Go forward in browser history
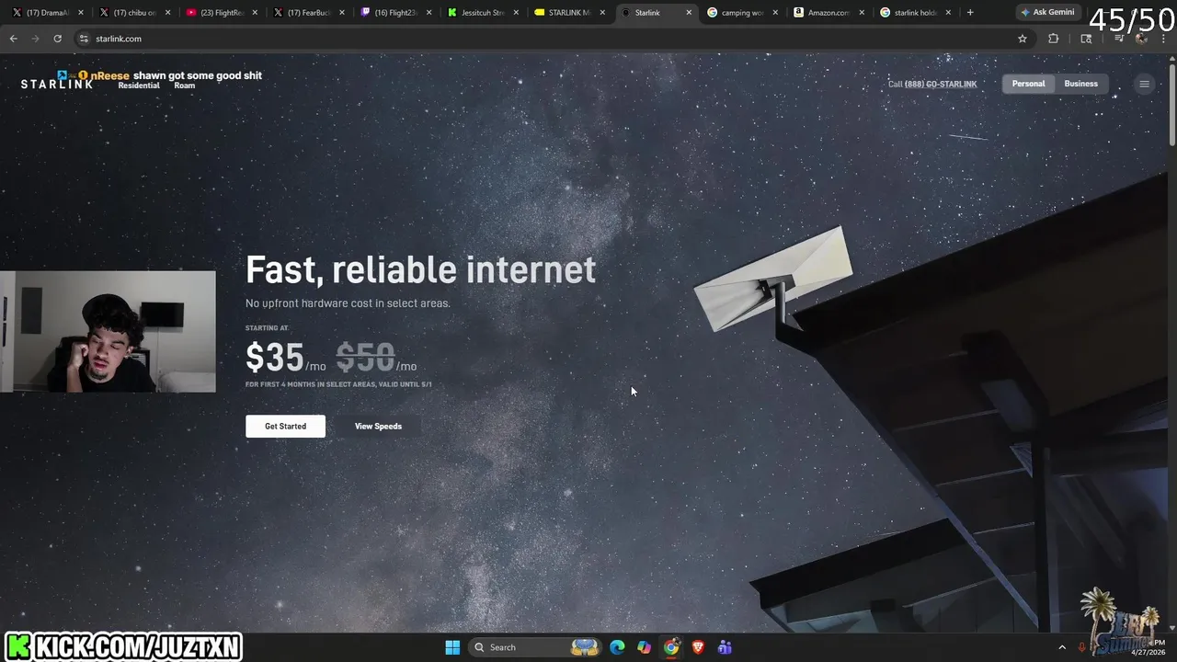Viewport: 1177px width, 662px height. [35, 39]
